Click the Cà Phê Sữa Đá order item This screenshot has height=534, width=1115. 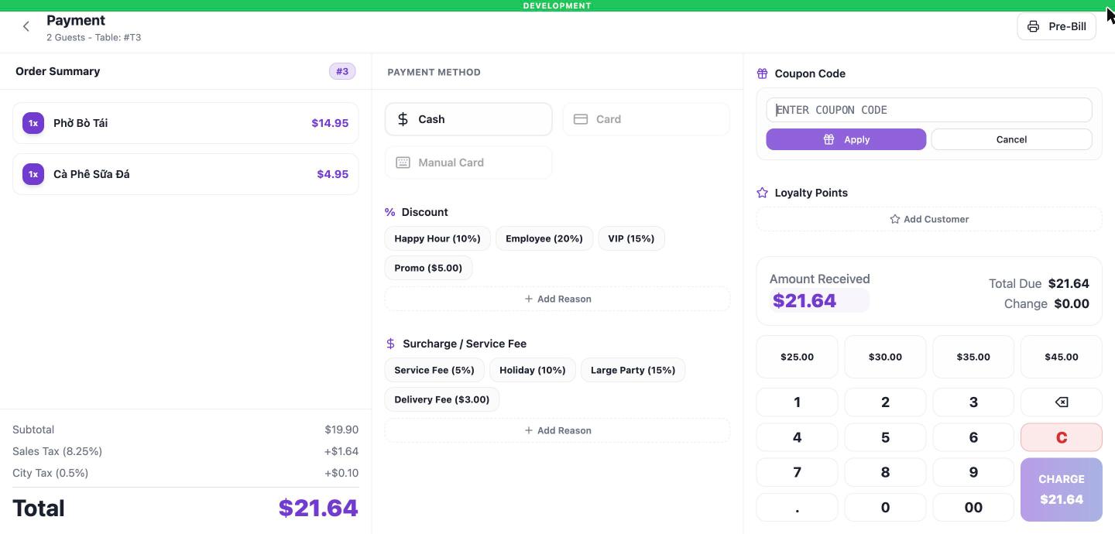(x=186, y=174)
